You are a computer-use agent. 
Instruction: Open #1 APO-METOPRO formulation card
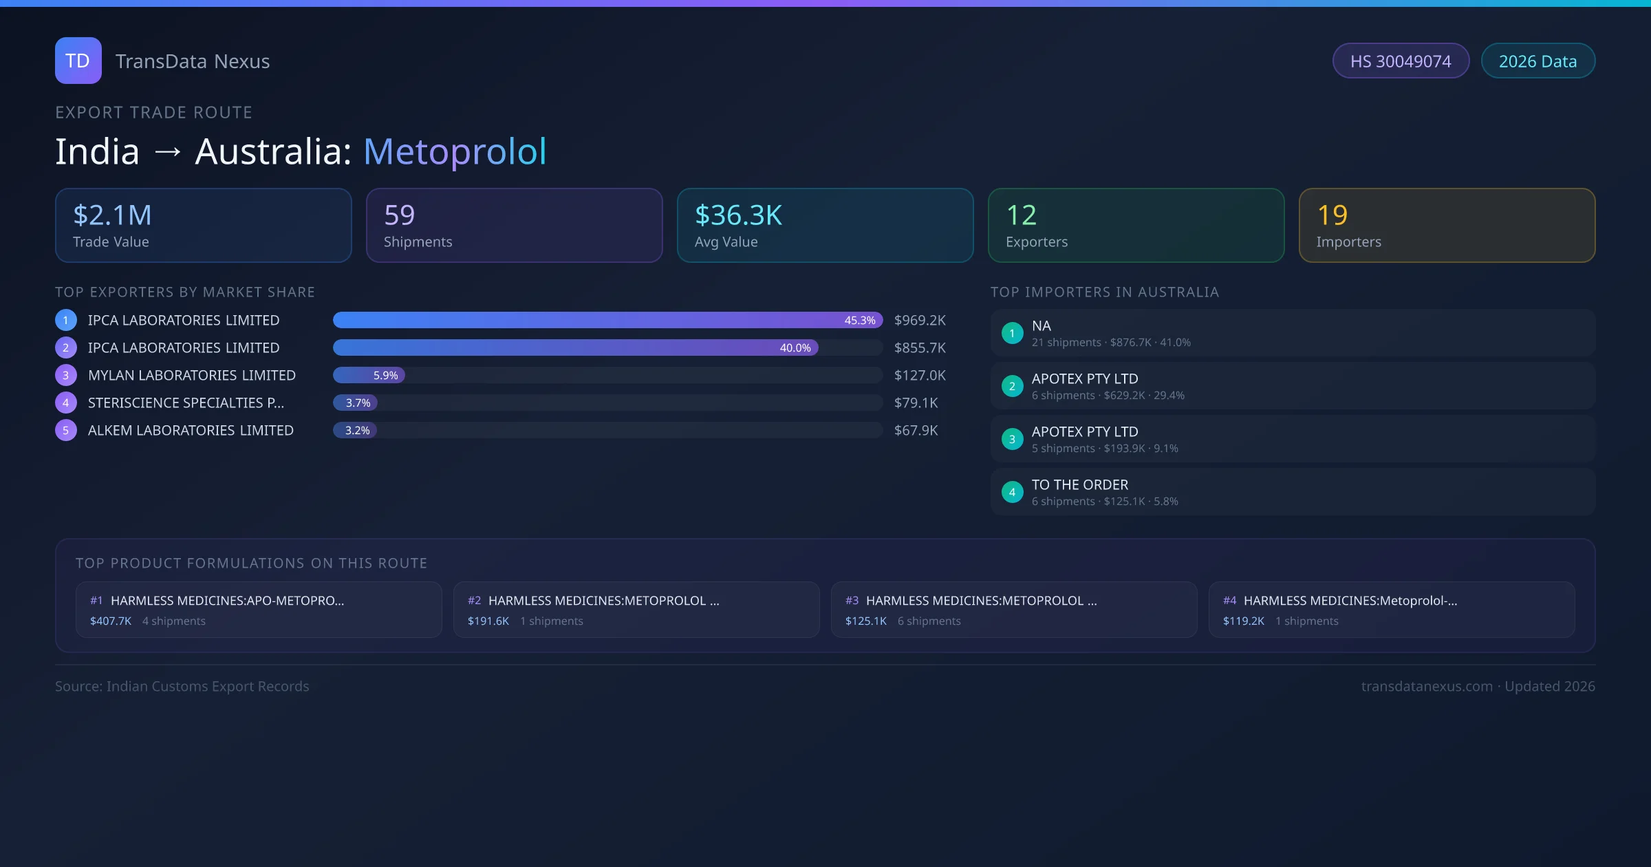[259, 610]
